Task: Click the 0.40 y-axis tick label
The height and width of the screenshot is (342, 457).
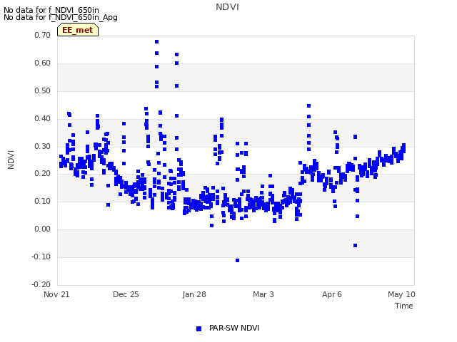Action: [x=43, y=119]
